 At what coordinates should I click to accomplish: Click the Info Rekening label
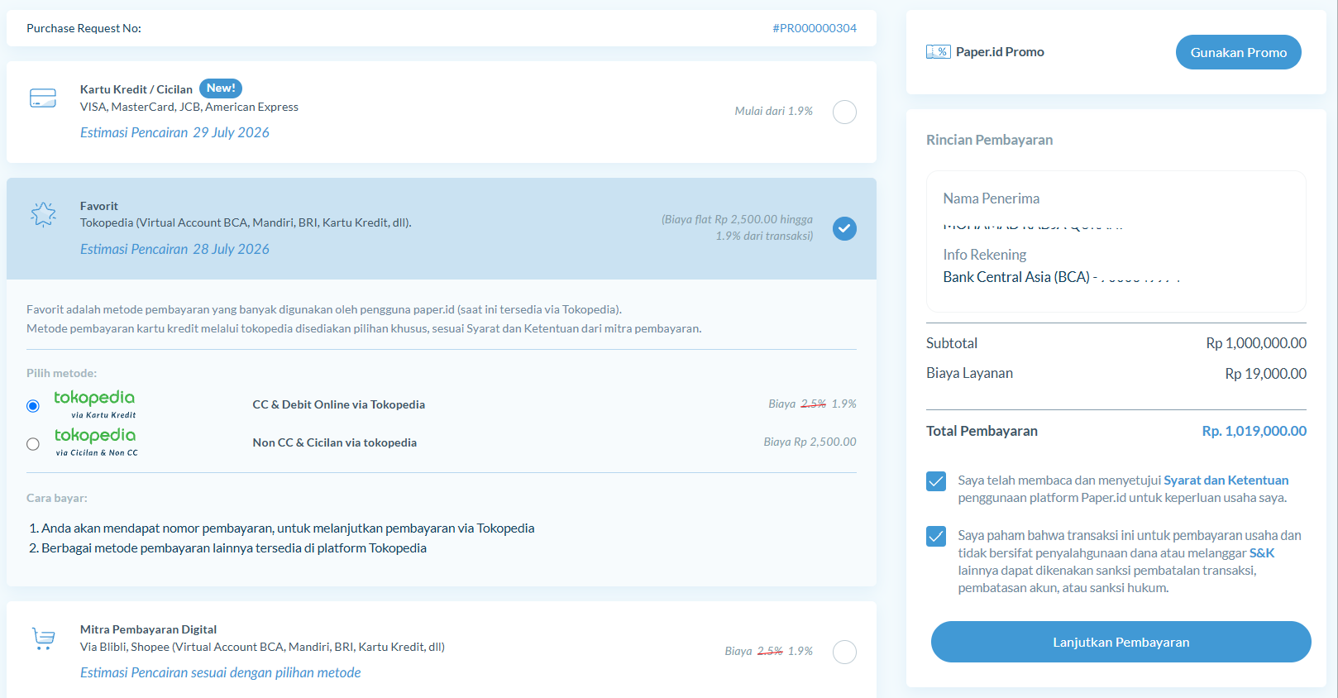(985, 255)
